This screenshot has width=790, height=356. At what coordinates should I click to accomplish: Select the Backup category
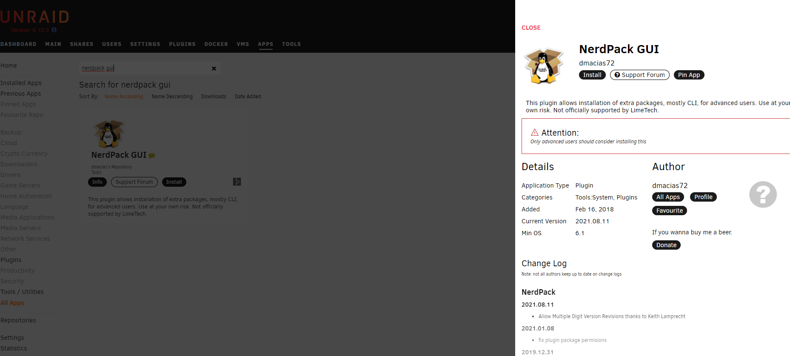click(x=11, y=132)
